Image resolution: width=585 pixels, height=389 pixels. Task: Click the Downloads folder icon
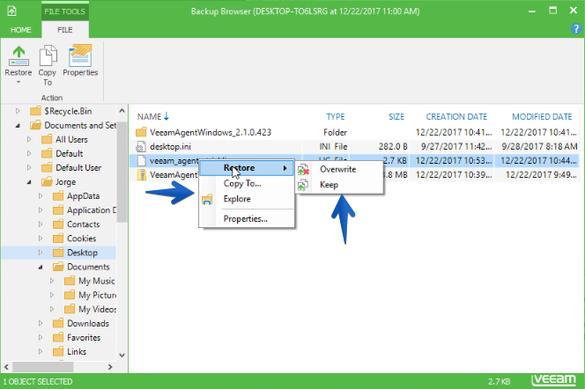[x=58, y=323]
